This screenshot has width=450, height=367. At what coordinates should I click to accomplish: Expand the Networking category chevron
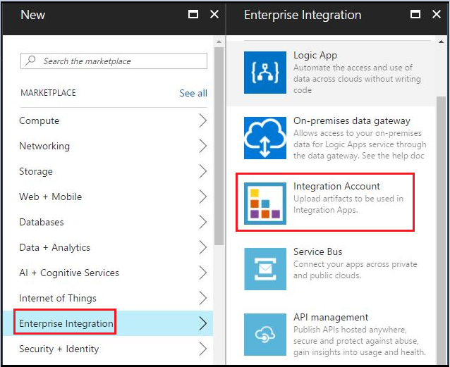203,146
